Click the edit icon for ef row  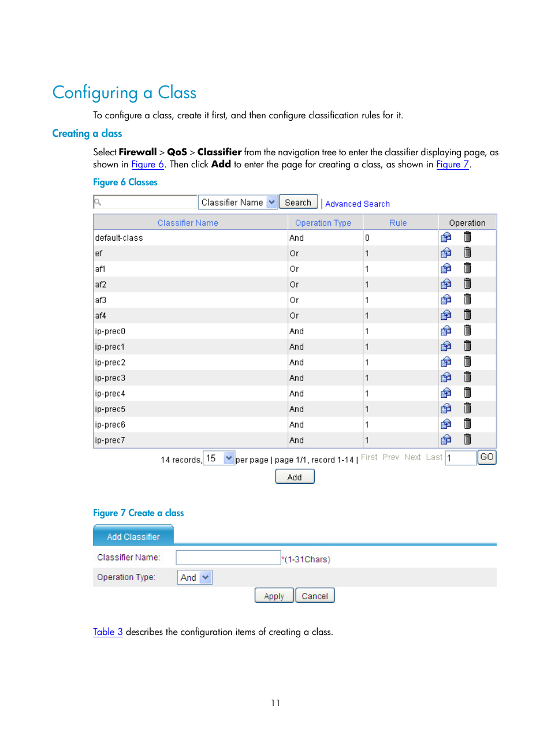click(446, 253)
